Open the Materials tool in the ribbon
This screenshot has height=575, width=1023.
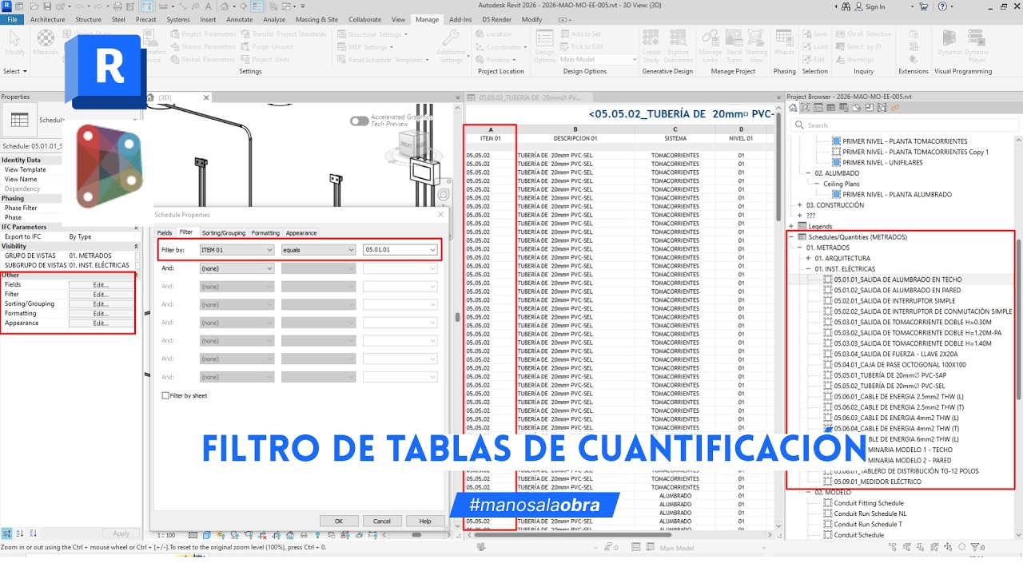[x=46, y=42]
